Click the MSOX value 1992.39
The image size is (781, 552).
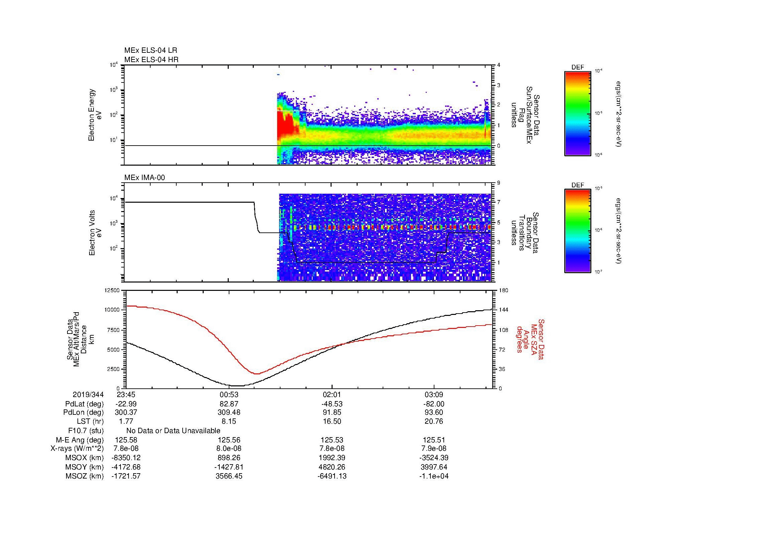click(x=332, y=458)
